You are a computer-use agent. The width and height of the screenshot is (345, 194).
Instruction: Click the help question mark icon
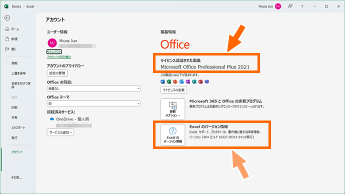click(302, 6)
